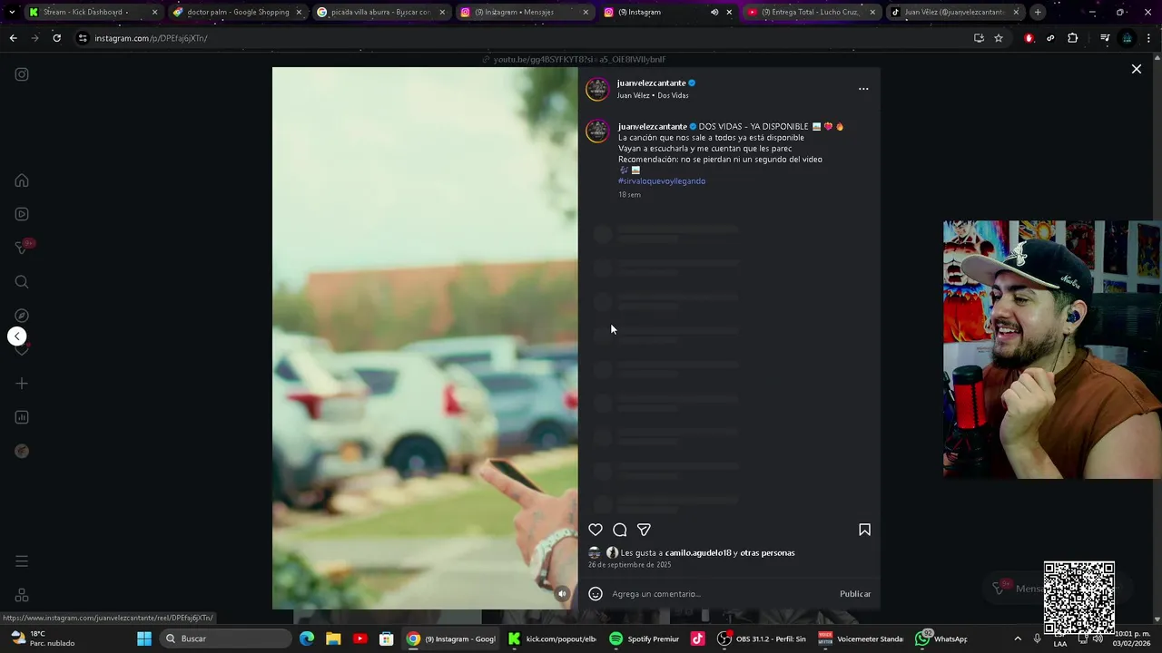Reload the Instagram page

coord(56,38)
